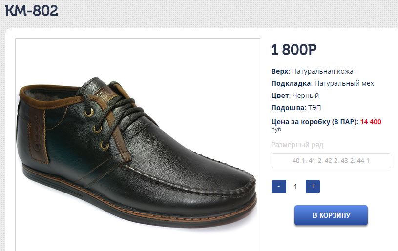Click the 1 800Р price
398x251 pixels.
pos(293,50)
